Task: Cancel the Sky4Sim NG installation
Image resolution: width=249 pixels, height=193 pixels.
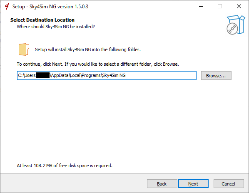Action: click(229, 184)
